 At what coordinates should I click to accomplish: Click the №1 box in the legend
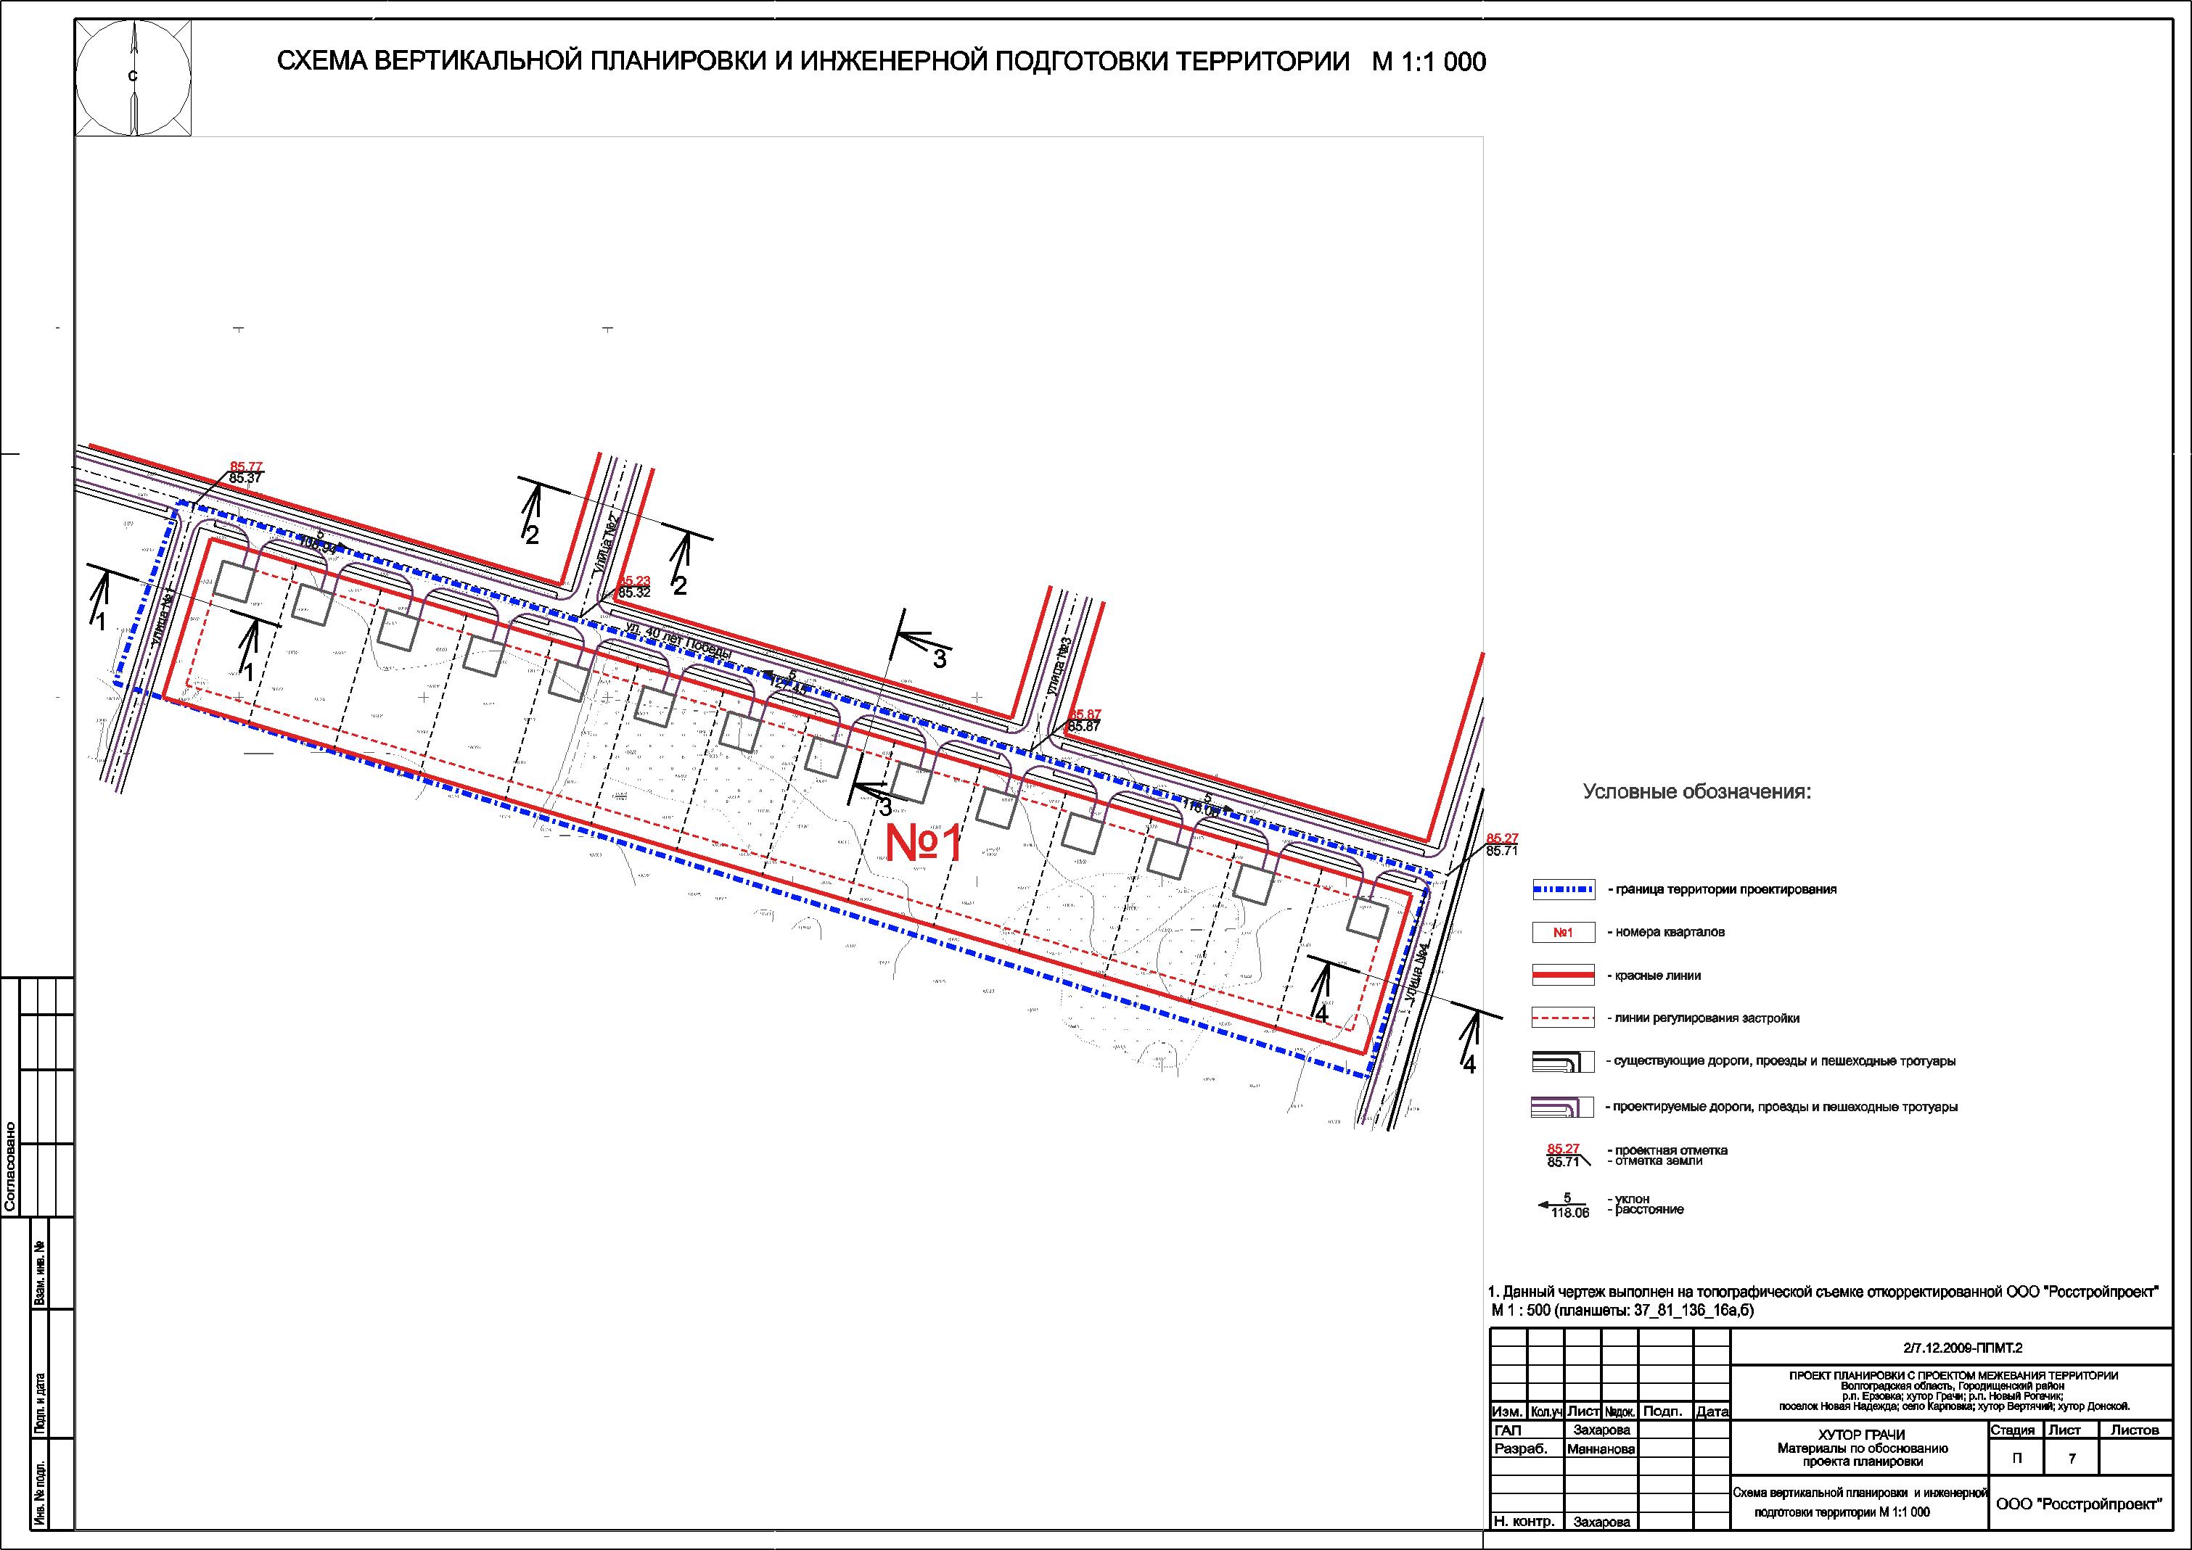[x=1563, y=933]
